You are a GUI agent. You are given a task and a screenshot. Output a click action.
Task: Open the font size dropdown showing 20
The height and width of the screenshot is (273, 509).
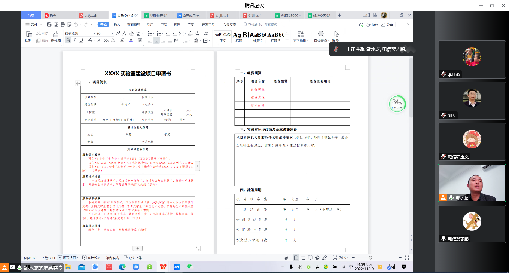[x=112, y=33]
